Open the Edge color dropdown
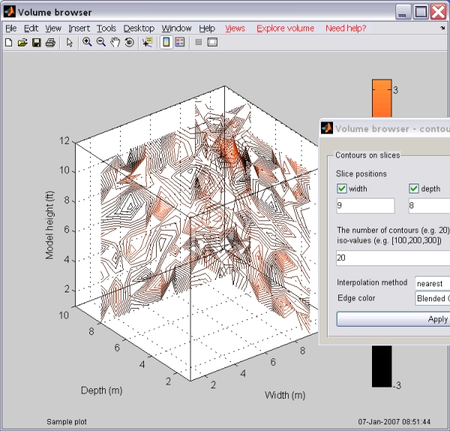This screenshot has height=431, width=450. [x=433, y=298]
